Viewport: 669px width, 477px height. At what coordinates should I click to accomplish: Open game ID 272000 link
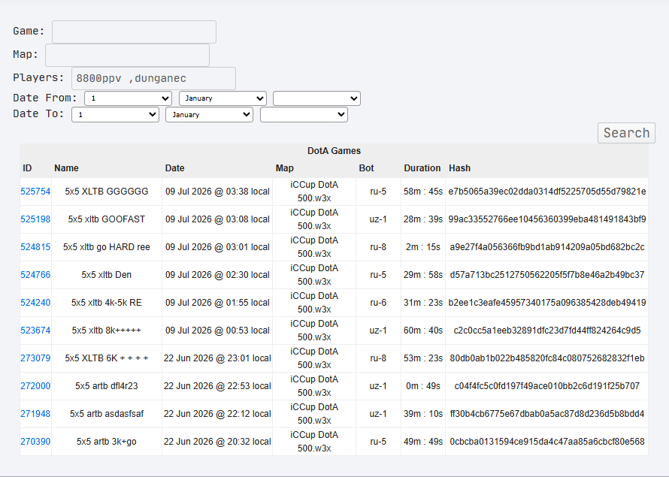(x=35, y=386)
